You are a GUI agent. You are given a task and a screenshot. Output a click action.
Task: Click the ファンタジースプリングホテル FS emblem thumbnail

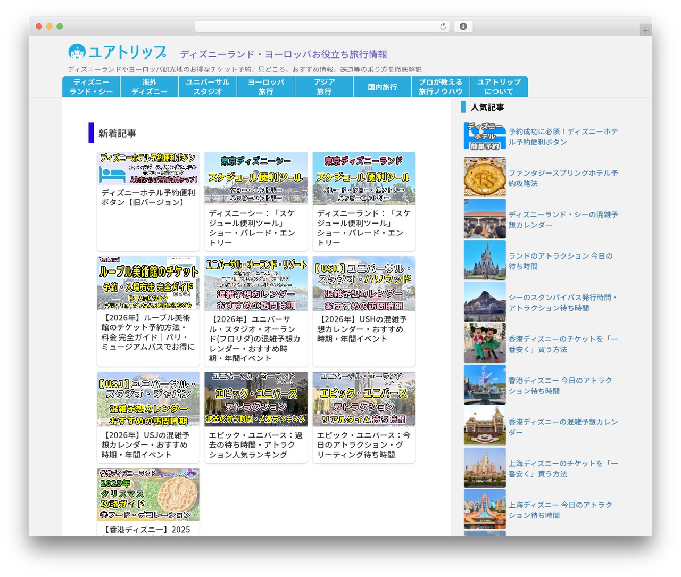(485, 177)
